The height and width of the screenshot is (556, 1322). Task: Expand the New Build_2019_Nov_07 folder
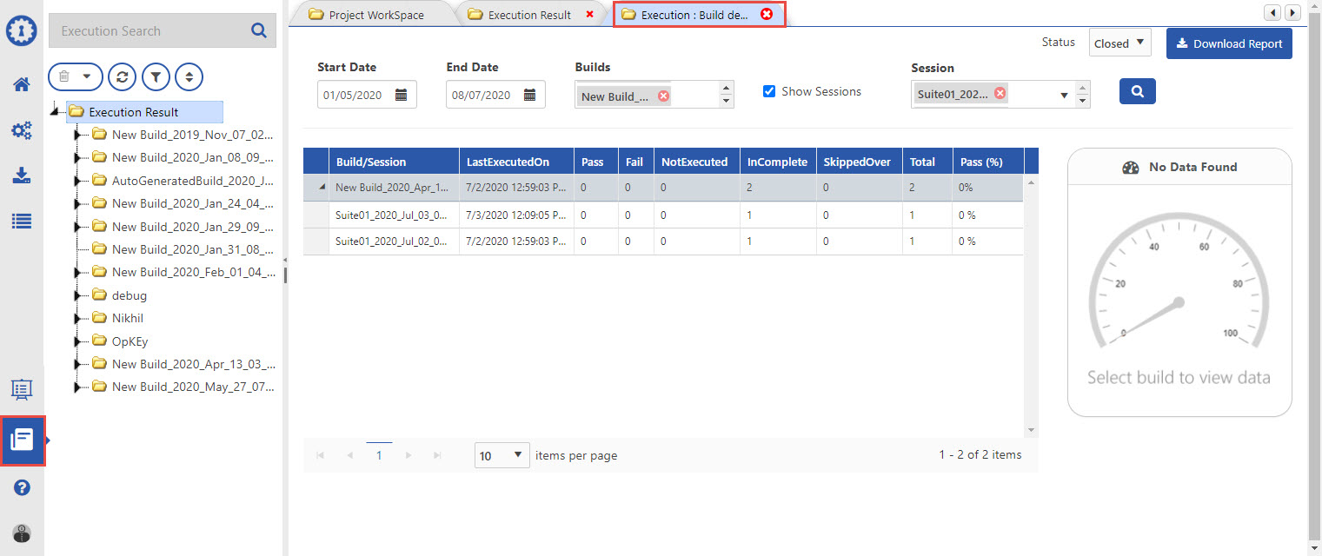pyautogui.click(x=77, y=135)
